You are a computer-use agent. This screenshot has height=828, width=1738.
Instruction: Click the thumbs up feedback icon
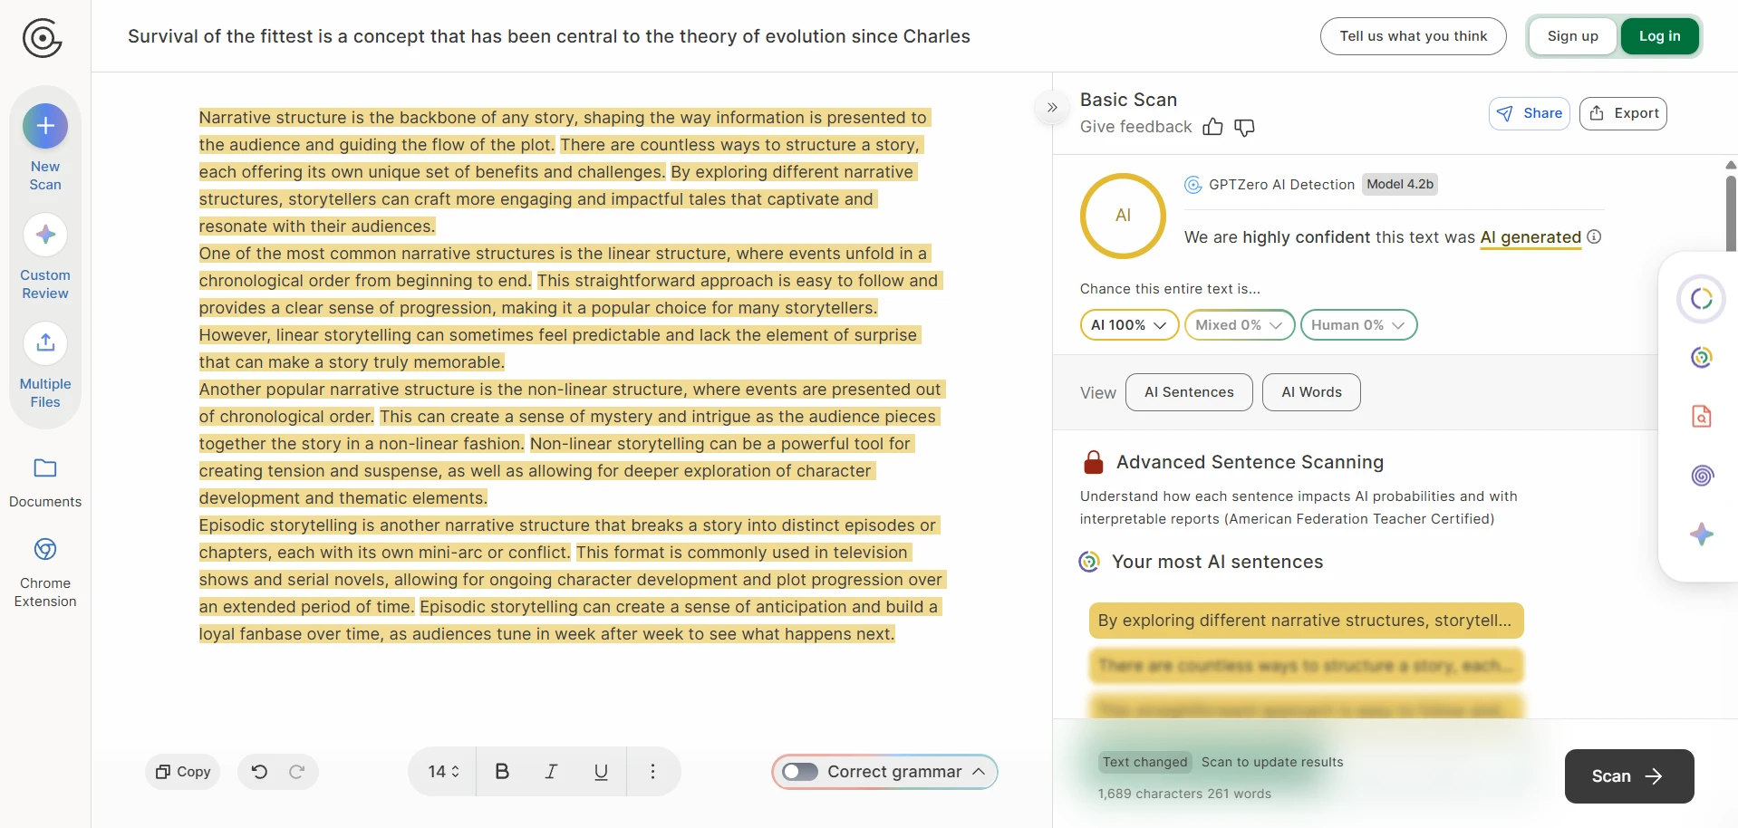click(1212, 128)
